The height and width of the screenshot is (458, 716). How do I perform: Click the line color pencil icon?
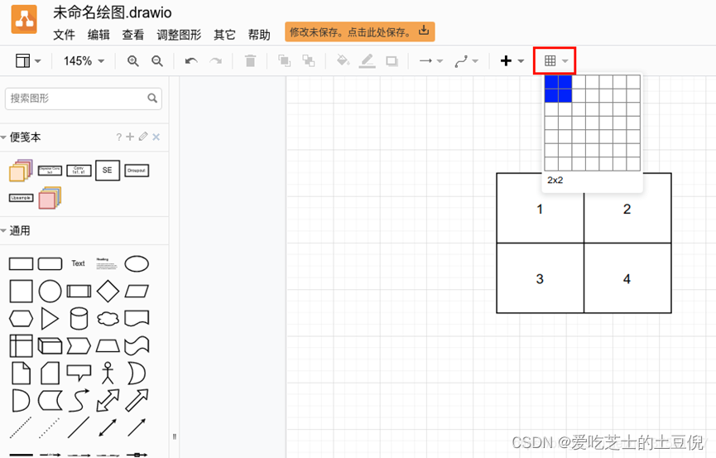368,60
